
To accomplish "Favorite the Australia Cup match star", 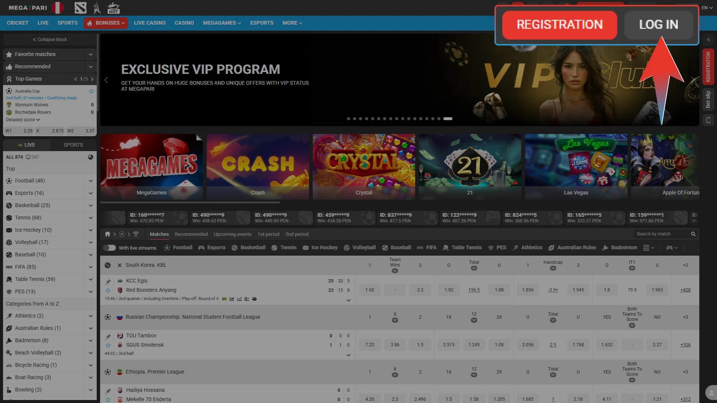I will point(91,91).
